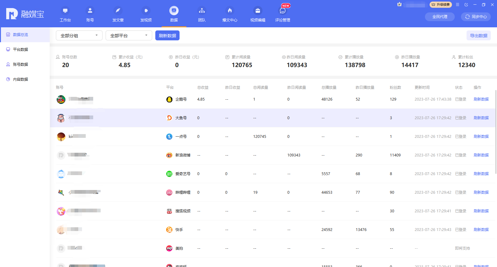
Task: Select 账号数据 in the sidebar
Action: (21, 65)
